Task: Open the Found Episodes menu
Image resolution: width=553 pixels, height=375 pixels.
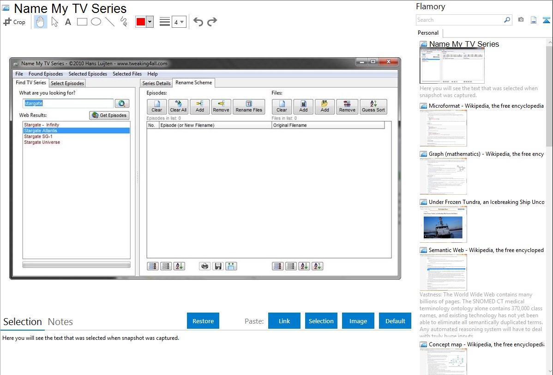Action: coord(46,74)
